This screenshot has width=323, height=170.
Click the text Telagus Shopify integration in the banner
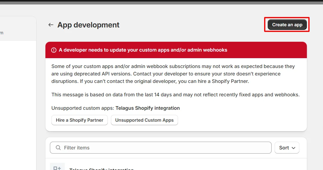[148, 108]
